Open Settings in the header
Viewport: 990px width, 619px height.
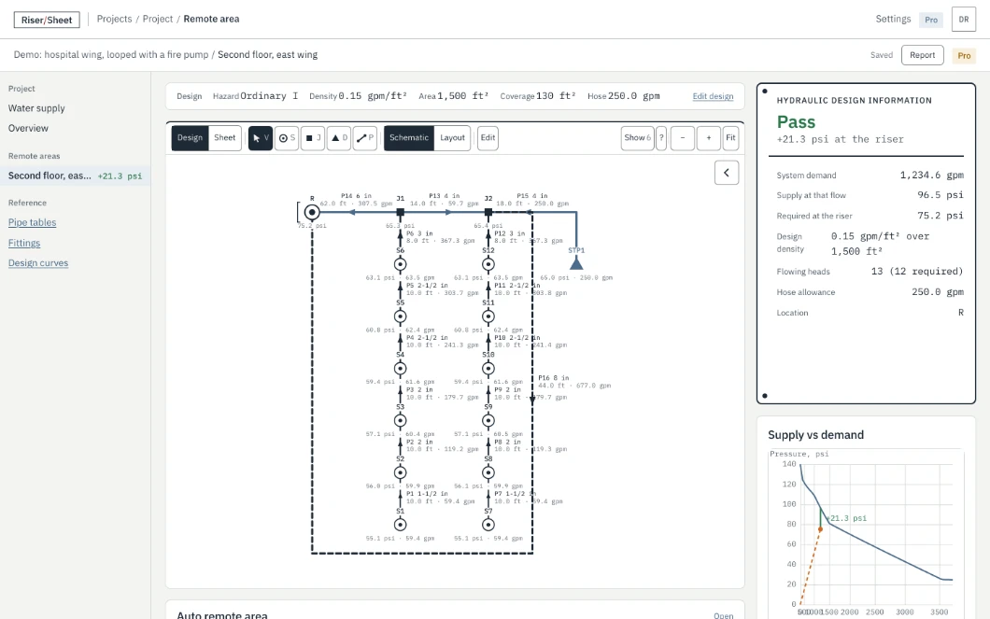click(893, 19)
